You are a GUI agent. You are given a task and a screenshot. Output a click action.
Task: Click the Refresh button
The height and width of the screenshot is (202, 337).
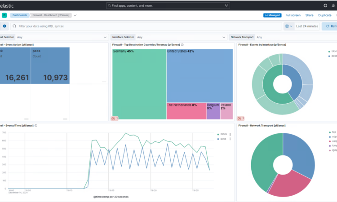[x=330, y=26]
